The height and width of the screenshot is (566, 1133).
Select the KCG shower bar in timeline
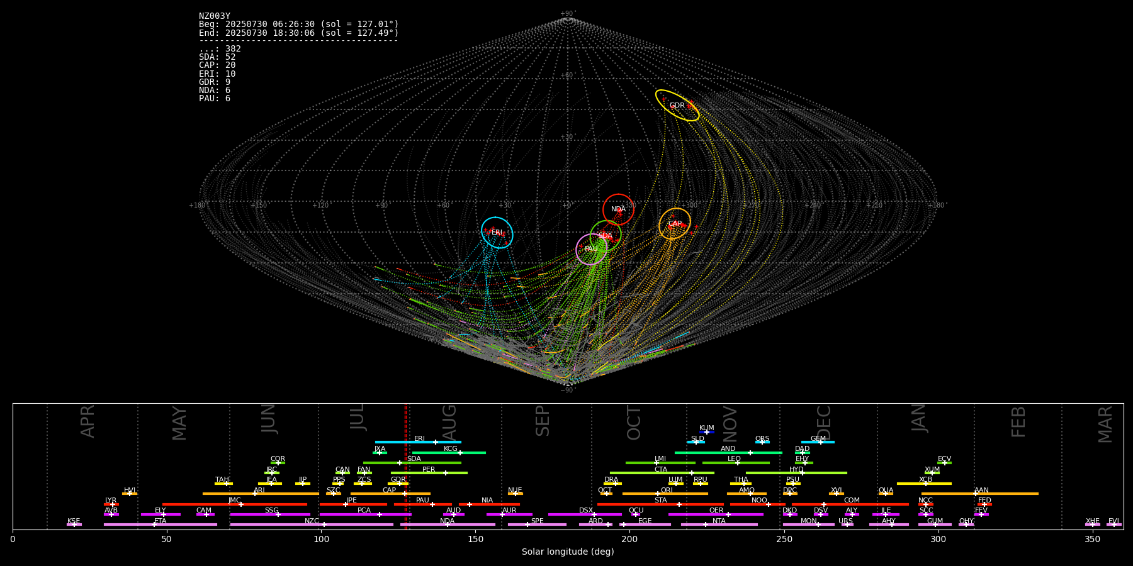tap(449, 453)
